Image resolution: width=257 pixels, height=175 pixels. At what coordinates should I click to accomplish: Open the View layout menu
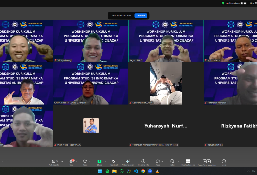pyautogui.click(x=252, y=3)
